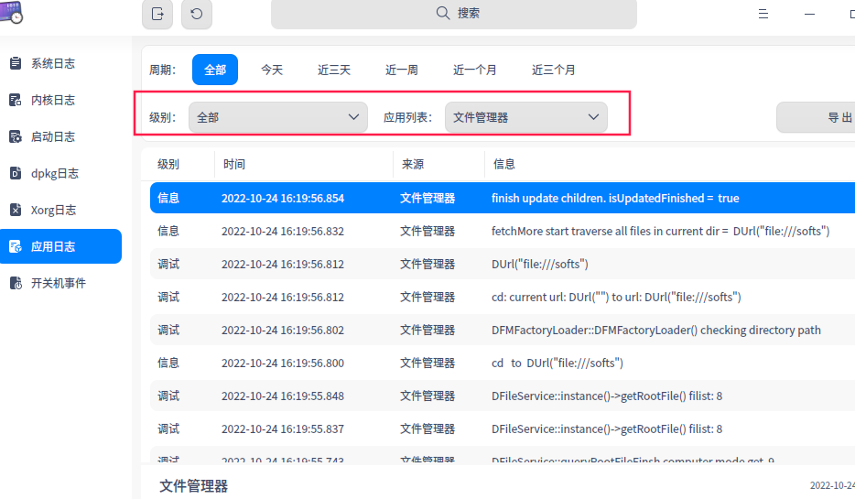This screenshot has height=499, width=855.
Task: Click the Xorg日志 sidebar icon
Action: 16,210
